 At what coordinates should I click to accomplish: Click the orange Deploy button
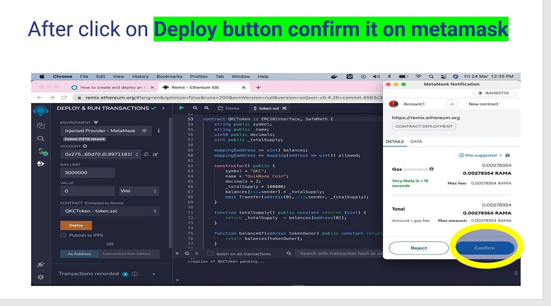76,225
